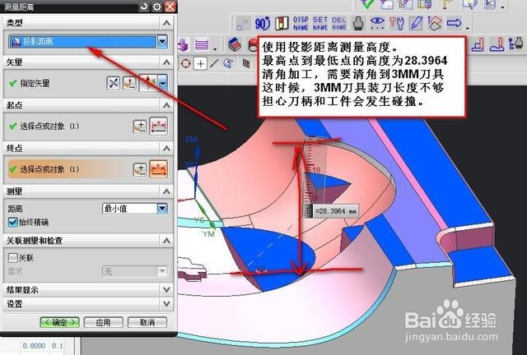Click the overlapping sheets icon left of blue arrow
The width and height of the screenshot is (527, 355).
point(435,24)
